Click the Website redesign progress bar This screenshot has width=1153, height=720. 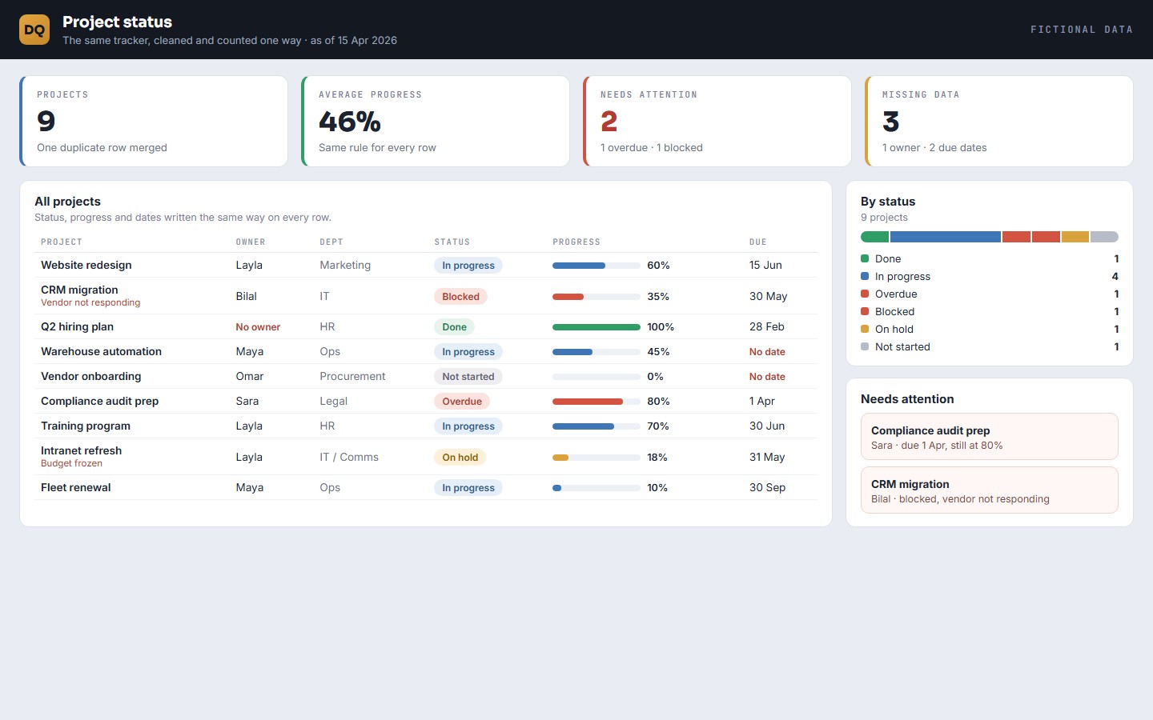coord(597,266)
